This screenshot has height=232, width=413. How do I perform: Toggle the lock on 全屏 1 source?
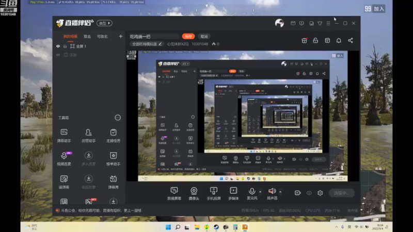click(65, 46)
